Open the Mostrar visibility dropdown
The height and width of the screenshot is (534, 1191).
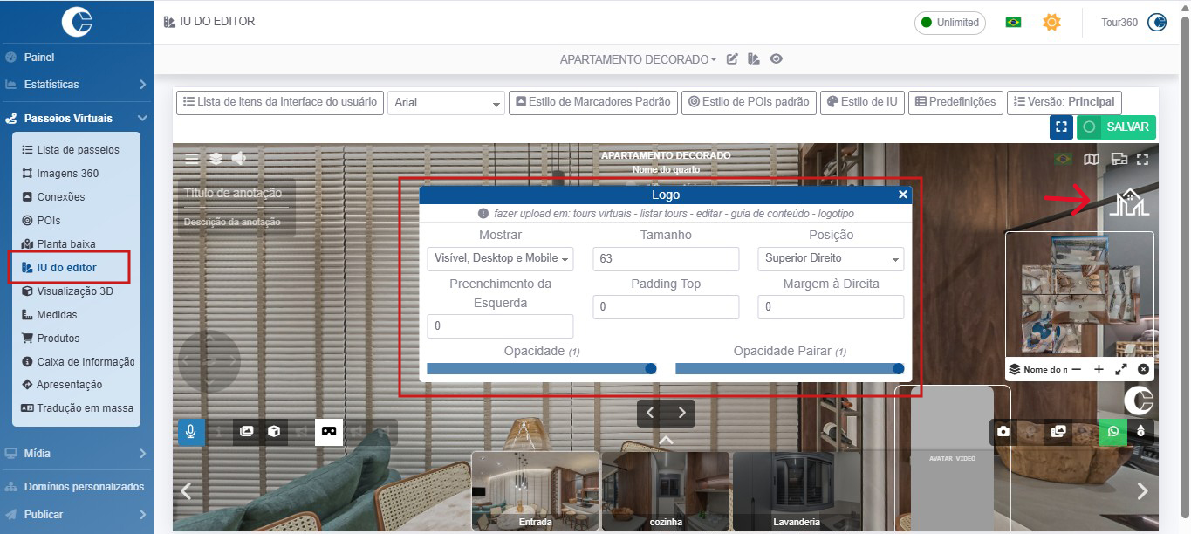(500, 259)
